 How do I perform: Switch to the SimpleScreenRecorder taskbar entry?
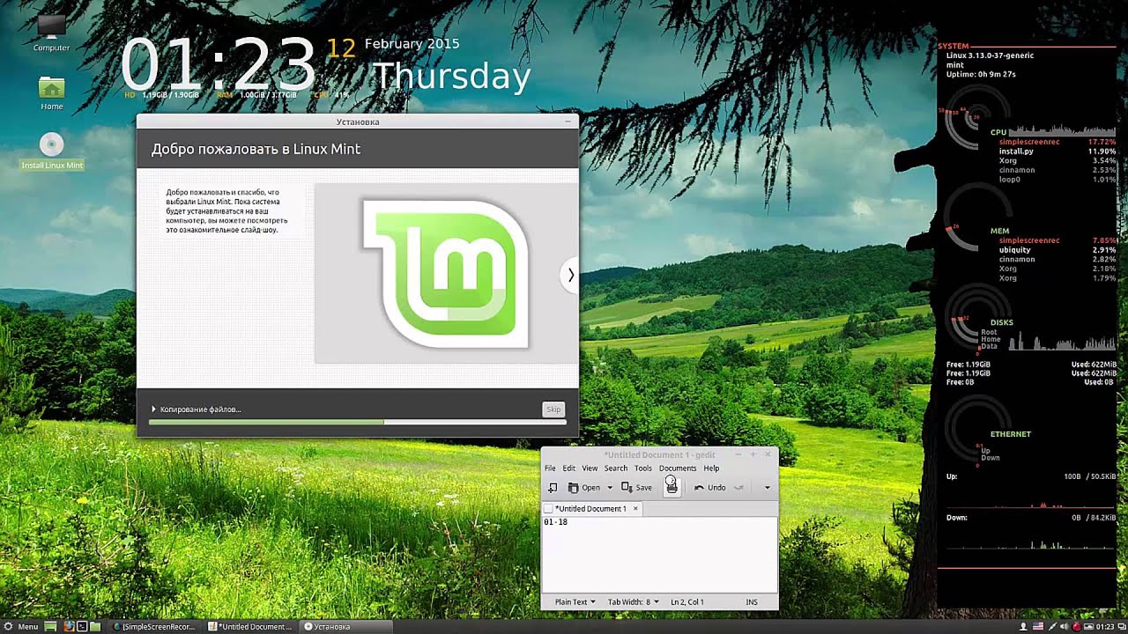(x=155, y=627)
